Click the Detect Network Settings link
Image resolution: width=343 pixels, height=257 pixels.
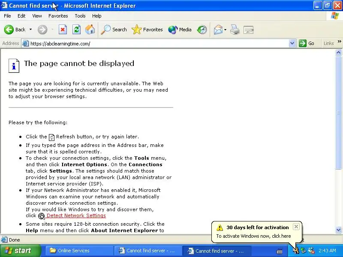(x=76, y=215)
